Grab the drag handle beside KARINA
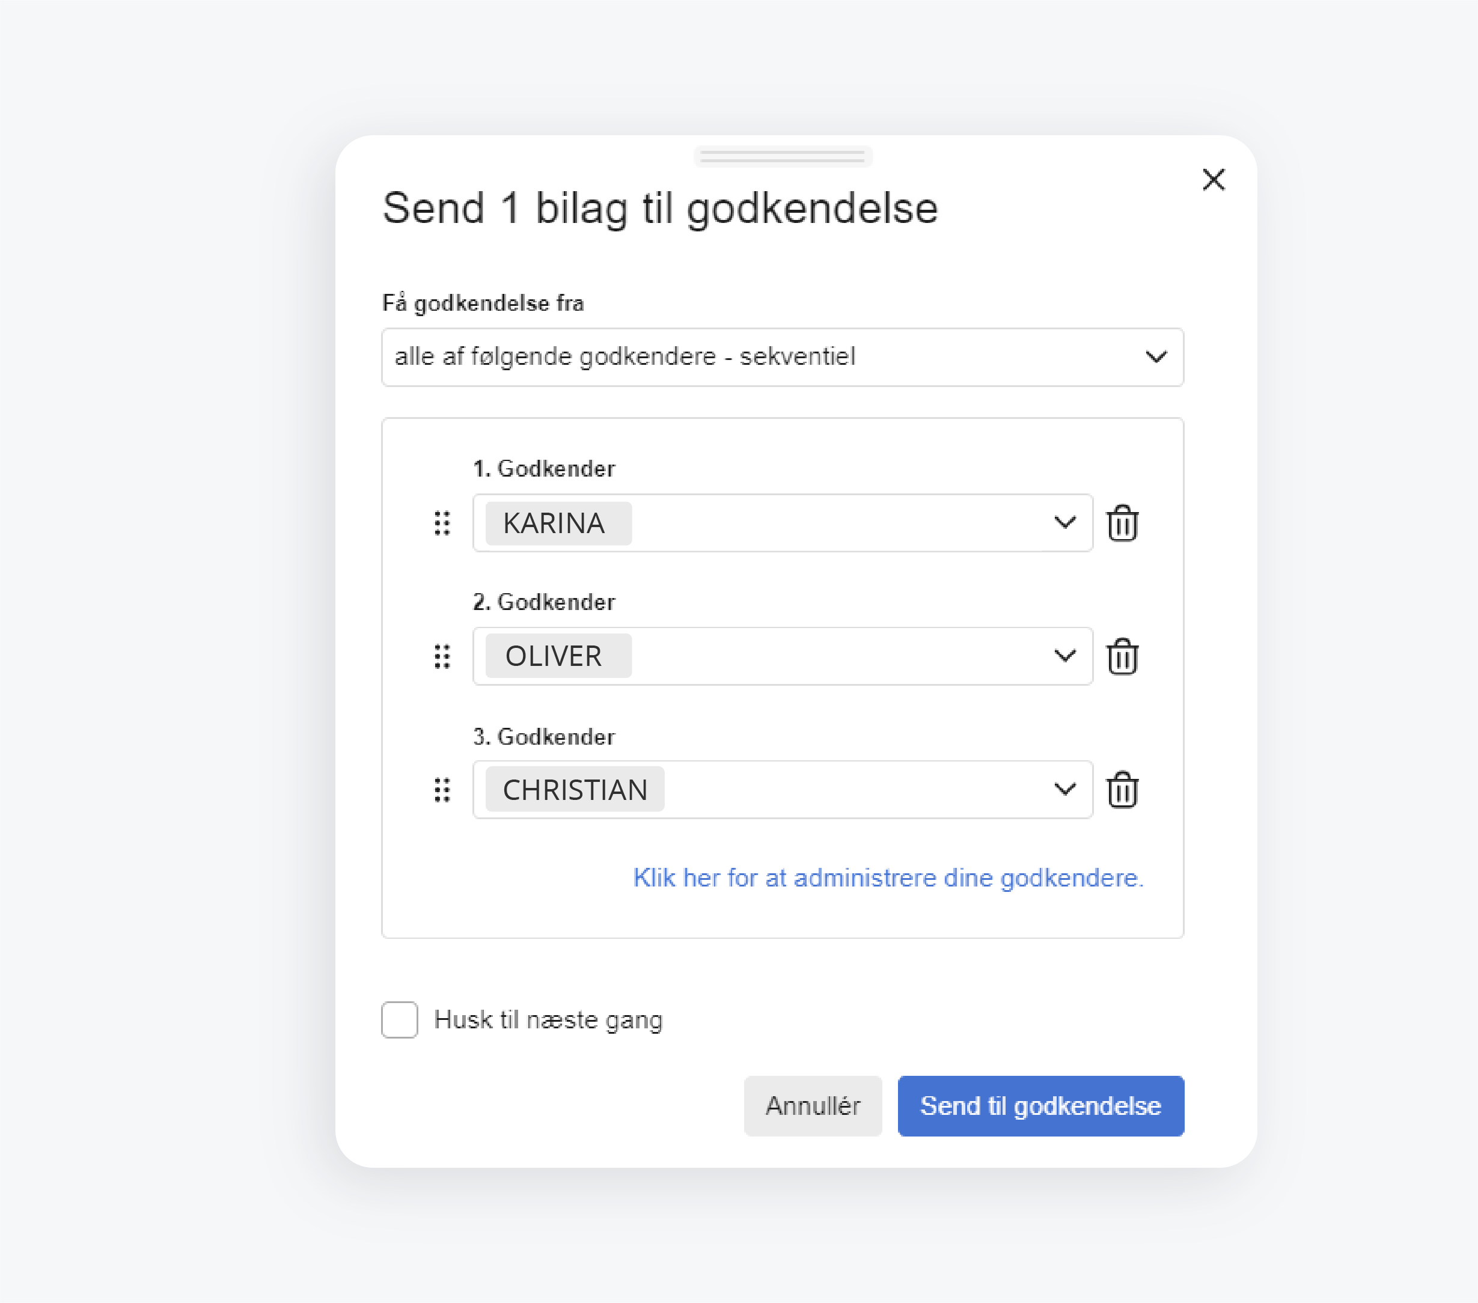 442,523
